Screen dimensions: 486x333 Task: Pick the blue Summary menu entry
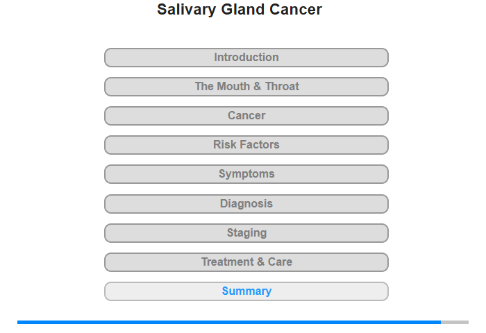[246, 291]
